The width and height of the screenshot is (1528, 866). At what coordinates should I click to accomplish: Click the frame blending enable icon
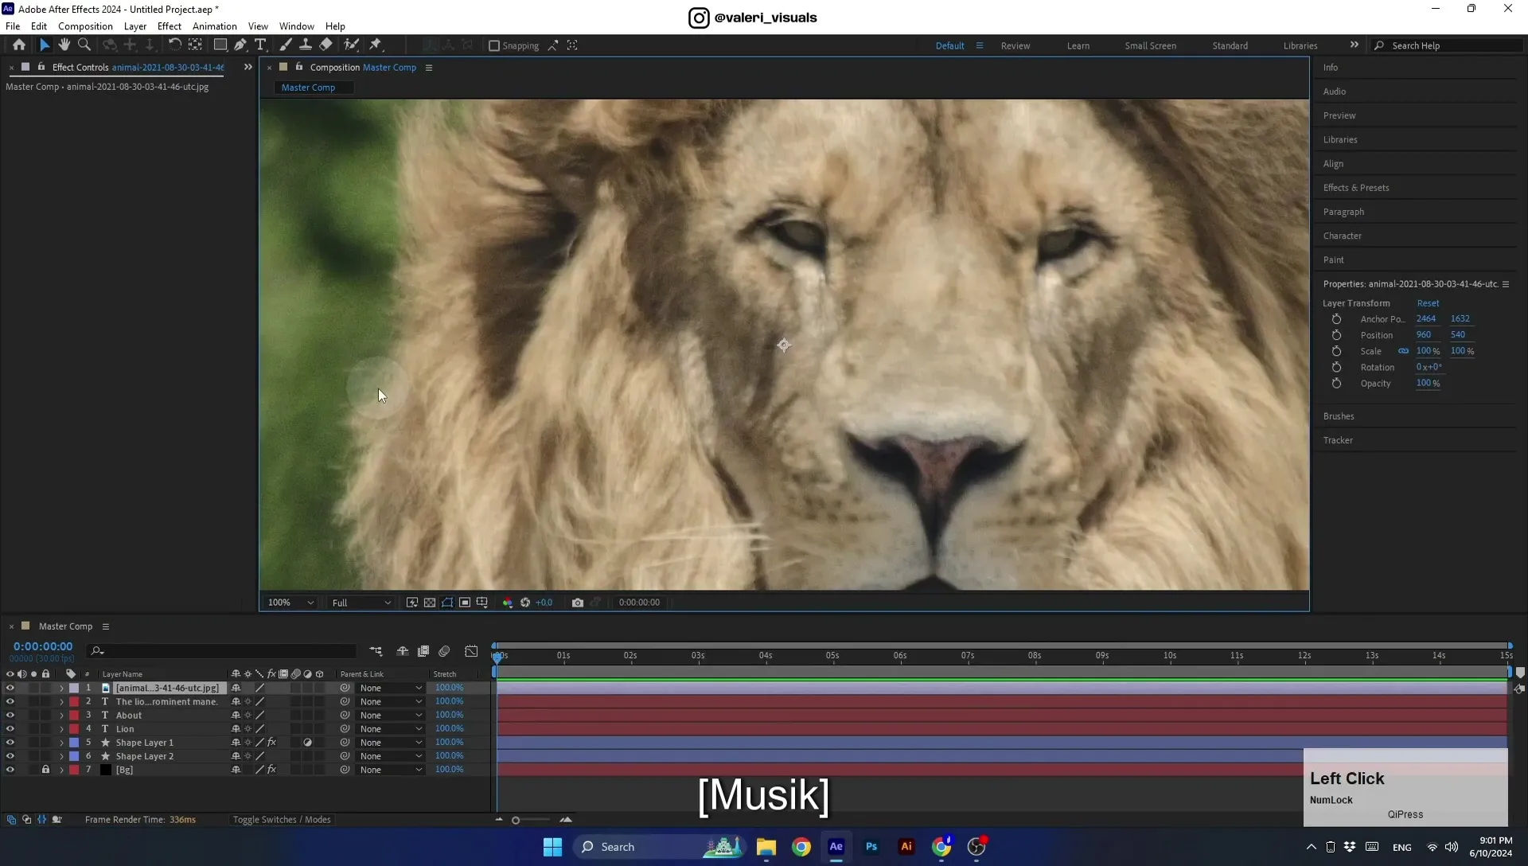[423, 651]
